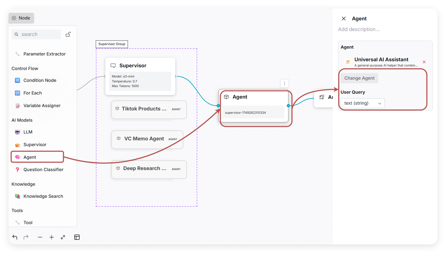Click the VC Memo Agent card
The height and width of the screenshot is (253, 446).
point(147,139)
